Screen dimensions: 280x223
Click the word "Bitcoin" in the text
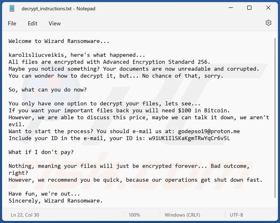tap(217, 110)
